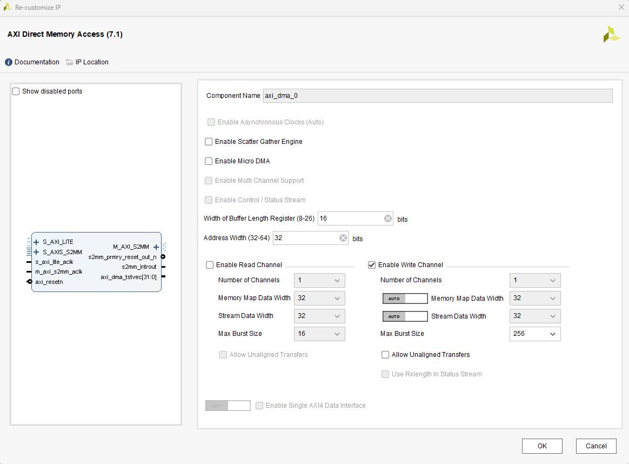The height and width of the screenshot is (464, 629).
Task: Clear the Buffer Length Register width value
Action: coord(388,218)
